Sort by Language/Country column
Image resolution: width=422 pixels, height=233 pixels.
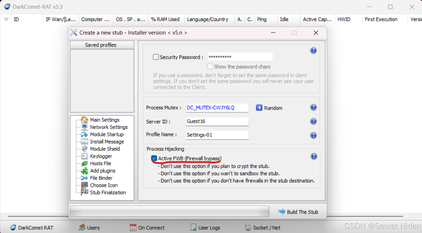[x=209, y=19]
